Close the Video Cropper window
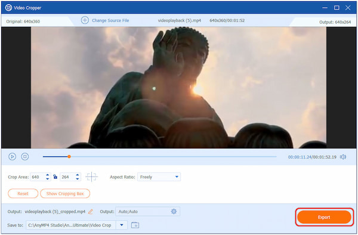358x235 pixels. [348, 8]
